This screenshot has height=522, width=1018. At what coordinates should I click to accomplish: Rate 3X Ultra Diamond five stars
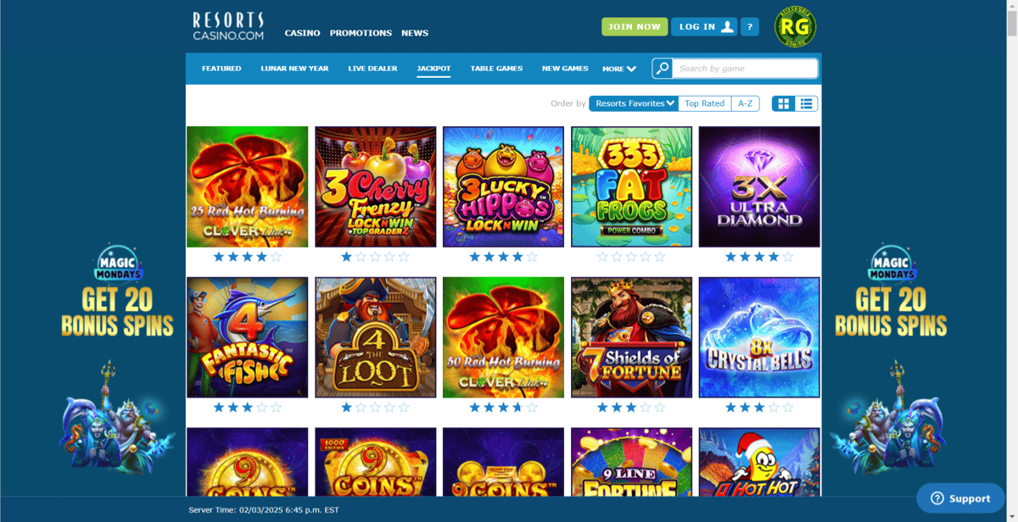click(x=788, y=257)
